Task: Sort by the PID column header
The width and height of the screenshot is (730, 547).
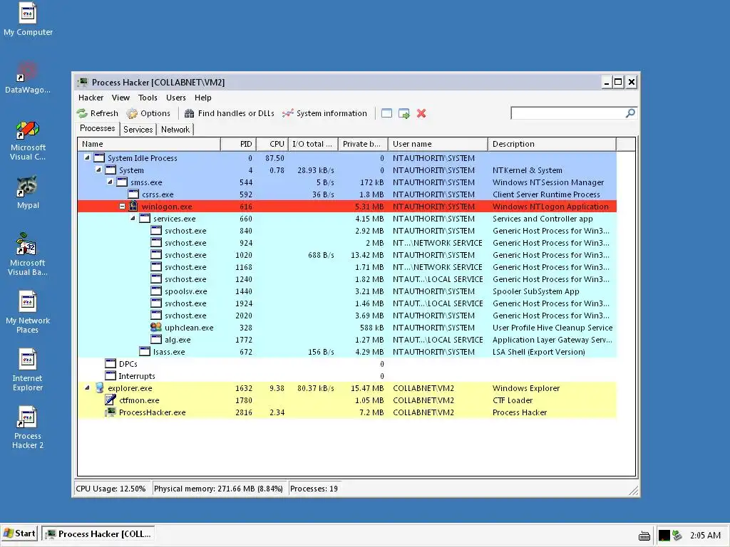Action: [x=238, y=144]
